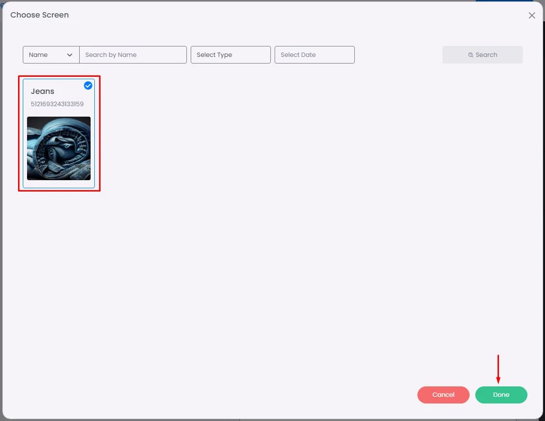Open the Select Date picker
Viewport: 545px width, 421px height.
pyautogui.click(x=314, y=55)
